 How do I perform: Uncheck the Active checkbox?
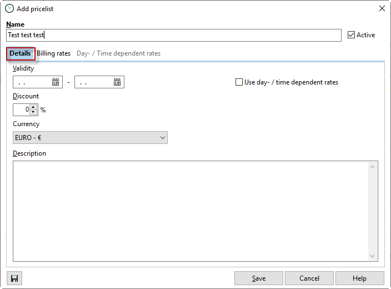pos(351,35)
